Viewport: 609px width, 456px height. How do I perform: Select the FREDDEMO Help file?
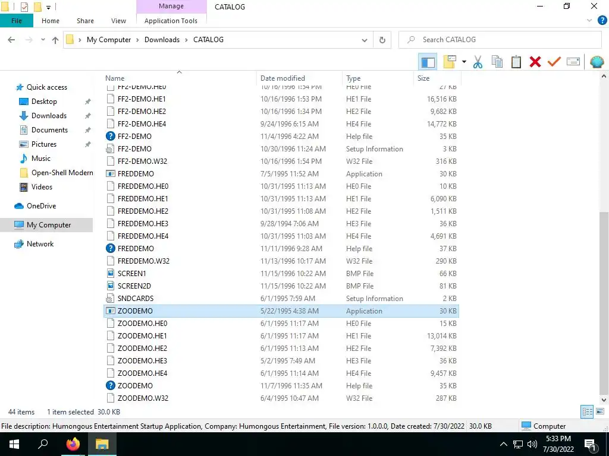[x=281, y=249]
